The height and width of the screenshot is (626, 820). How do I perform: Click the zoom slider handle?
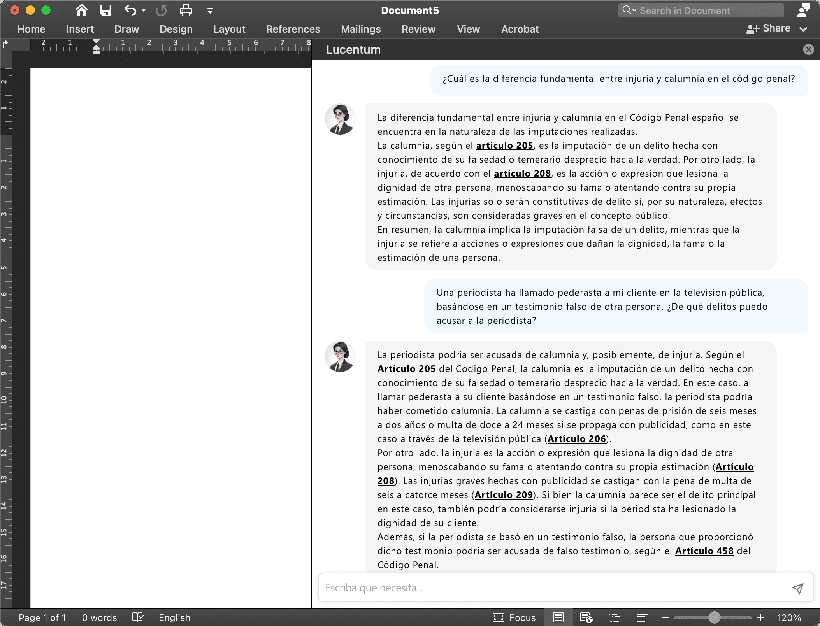tap(714, 617)
